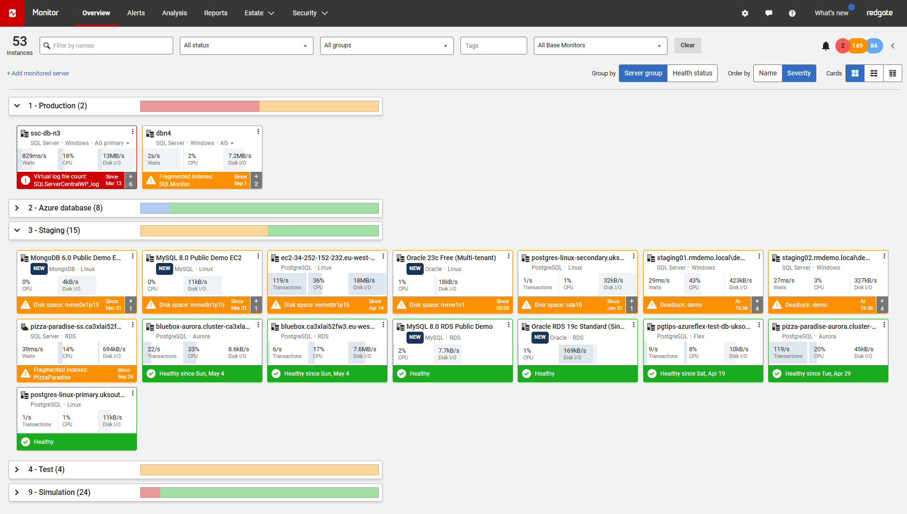Open the Estate menu
Viewport: 907px width, 514px height.
[260, 13]
